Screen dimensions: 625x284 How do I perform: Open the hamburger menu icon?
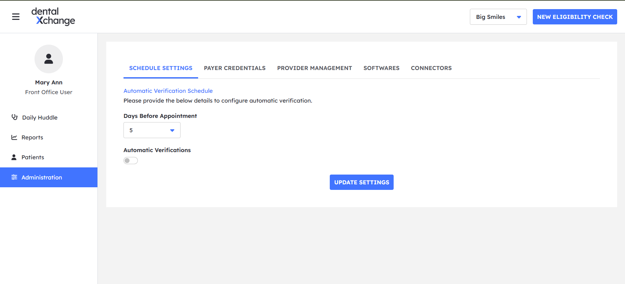[16, 17]
